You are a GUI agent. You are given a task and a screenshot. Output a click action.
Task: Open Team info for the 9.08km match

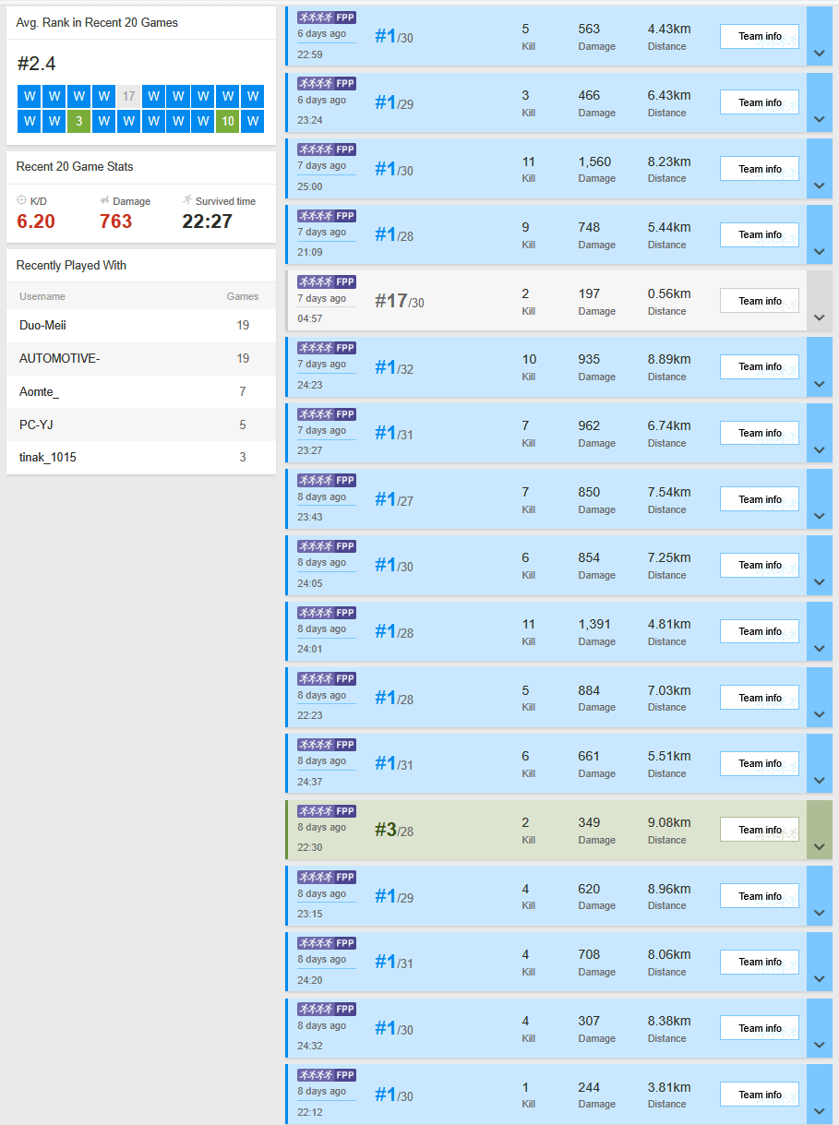click(759, 830)
